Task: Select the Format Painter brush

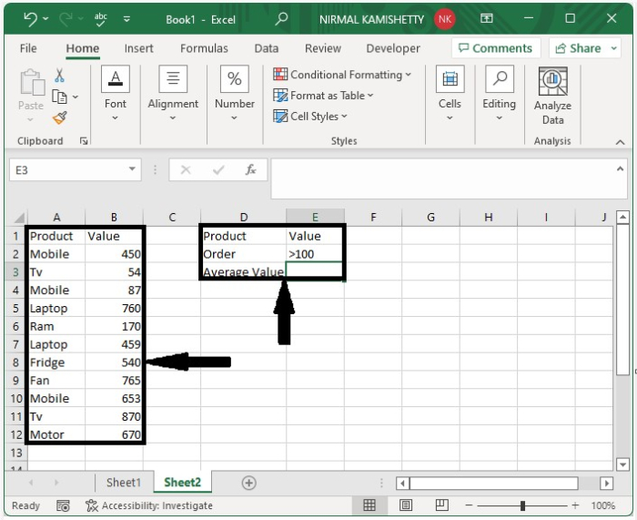Action: (x=60, y=117)
